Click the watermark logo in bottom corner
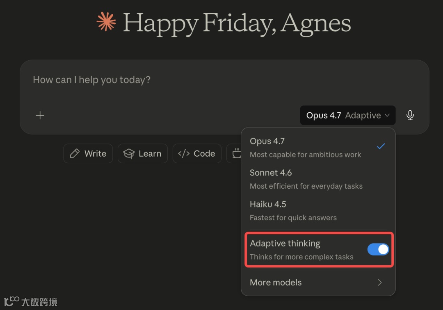The height and width of the screenshot is (310, 443). 11,301
